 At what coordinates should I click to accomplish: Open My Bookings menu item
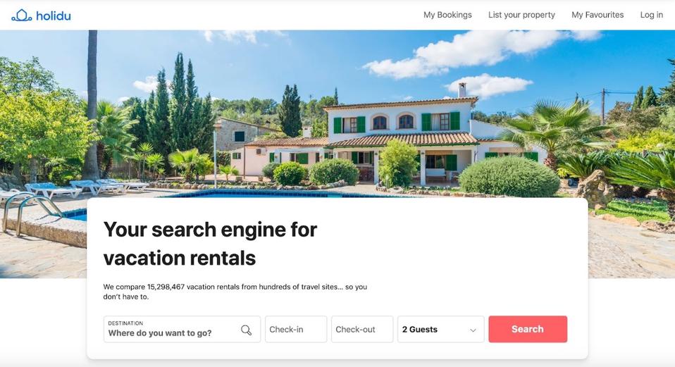[x=447, y=15]
